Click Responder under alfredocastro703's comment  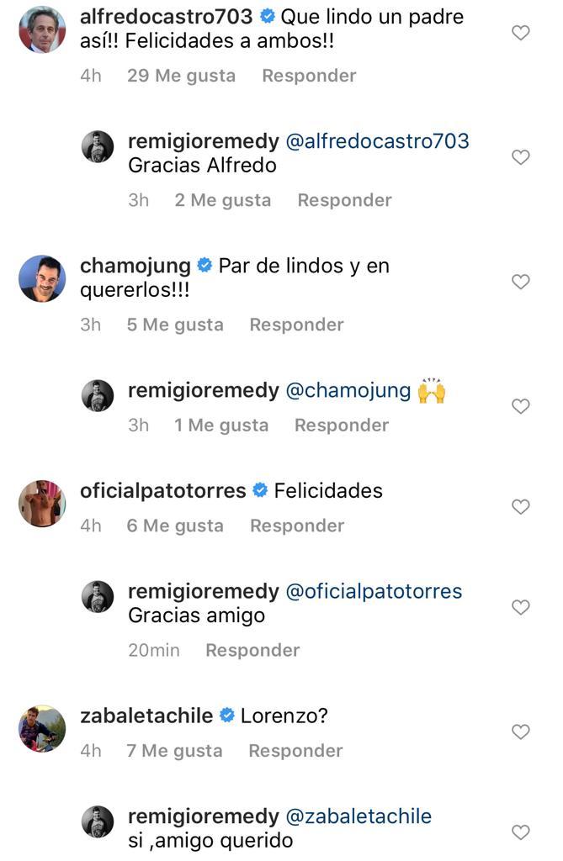coord(308,76)
